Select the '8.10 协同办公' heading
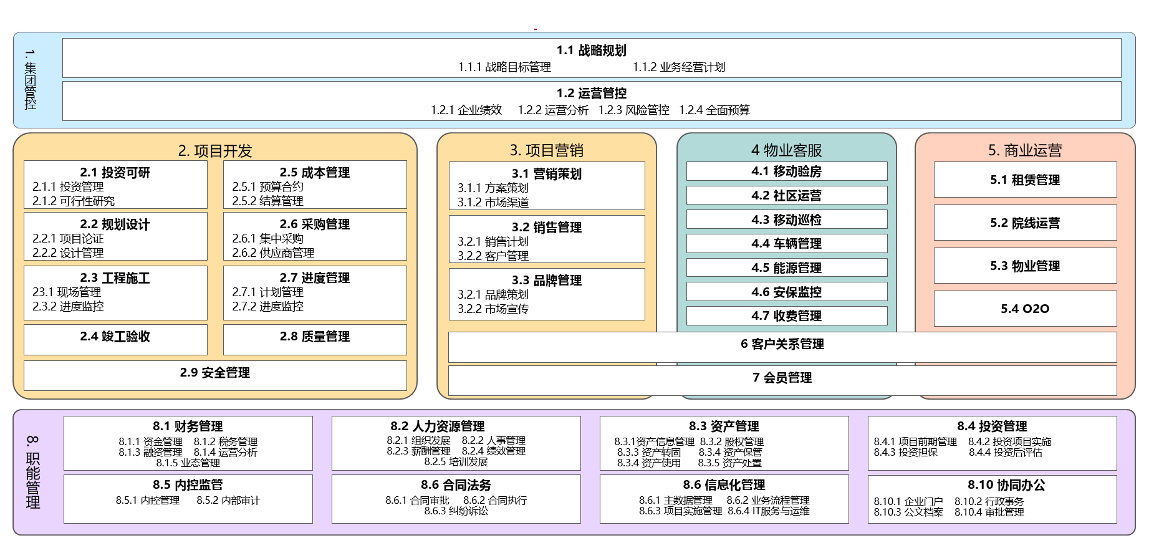This screenshot has width=1149, height=553. (1006, 485)
